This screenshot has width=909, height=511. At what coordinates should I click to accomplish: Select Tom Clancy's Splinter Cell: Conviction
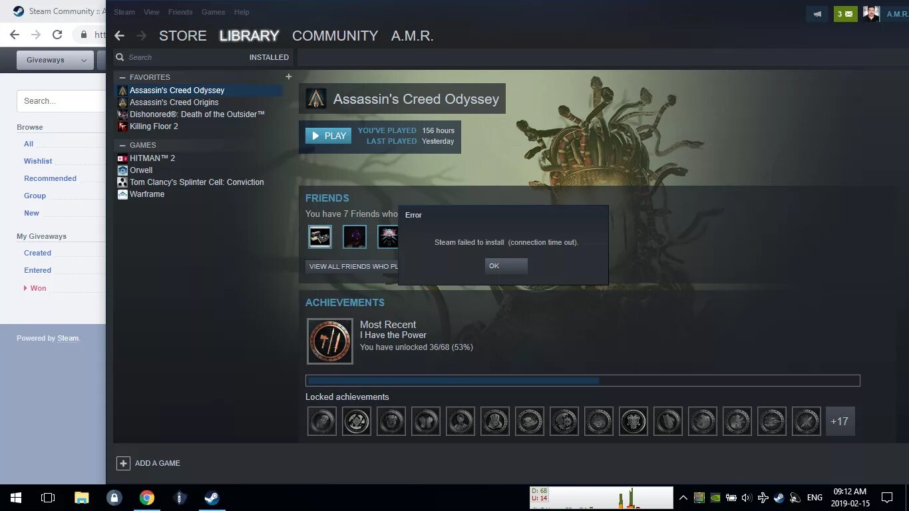point(200,182)
